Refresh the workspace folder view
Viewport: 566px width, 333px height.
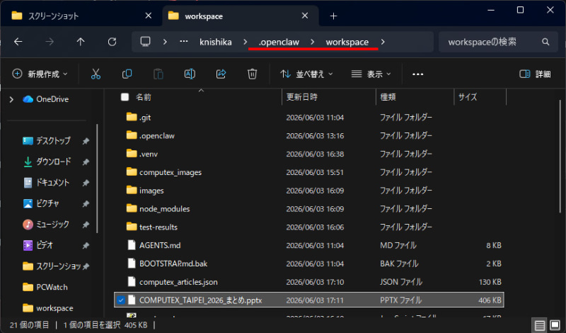(x=112, y=42)
